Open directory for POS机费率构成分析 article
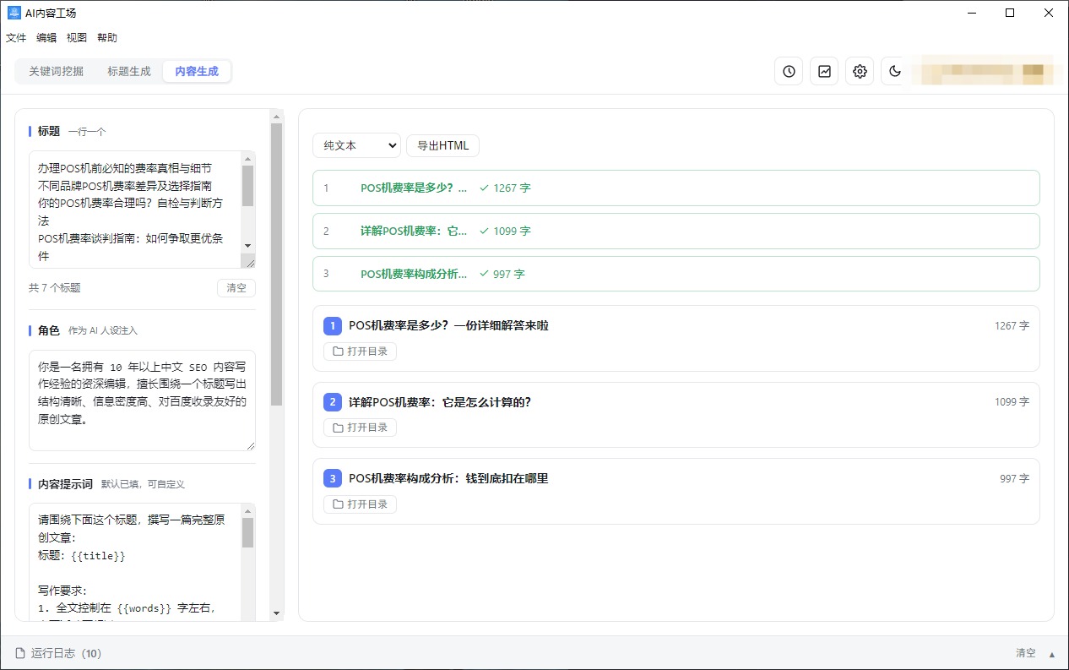 pyautogui.click(x=360, y=504)
